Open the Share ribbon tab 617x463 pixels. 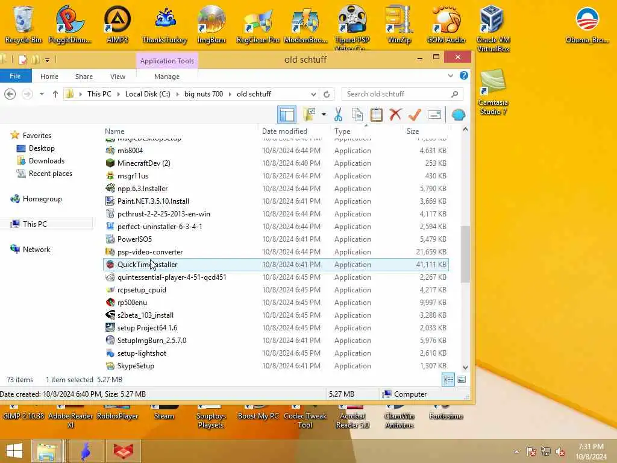coord(84,77)
